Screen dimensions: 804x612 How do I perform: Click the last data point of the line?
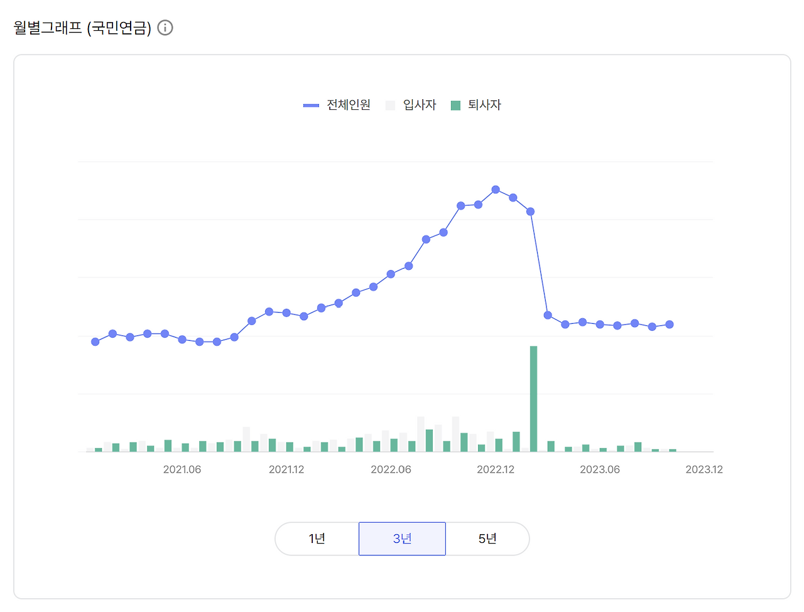click(x=669, y=325)
